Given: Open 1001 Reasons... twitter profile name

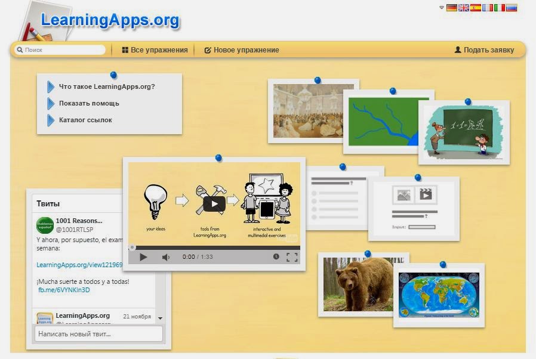Looking at the screenshot, I should (x=79, y=221).
